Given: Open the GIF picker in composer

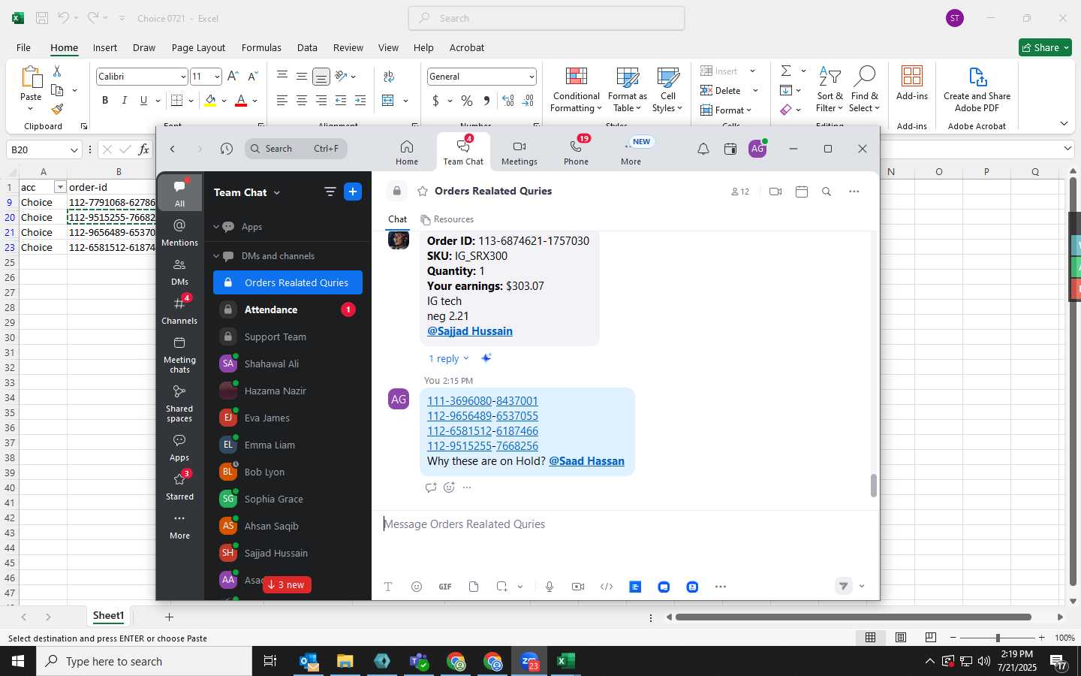Looking at the screenshot, I should pyautogui.click(x=445, y=587).
